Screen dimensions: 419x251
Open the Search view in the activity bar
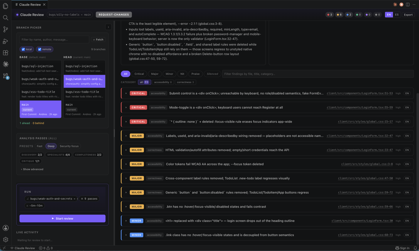point(5,17)
